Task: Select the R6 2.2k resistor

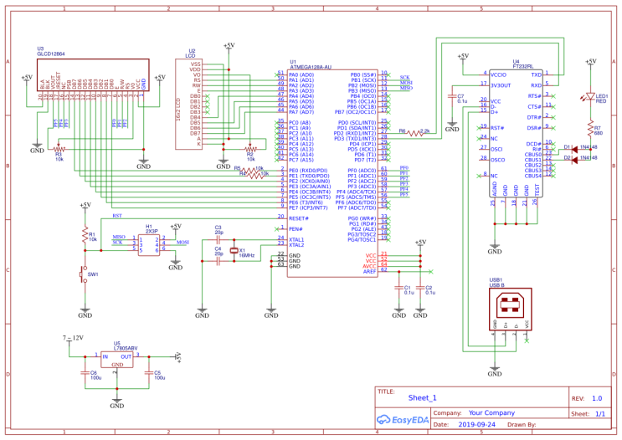Action: pos(415,133)
